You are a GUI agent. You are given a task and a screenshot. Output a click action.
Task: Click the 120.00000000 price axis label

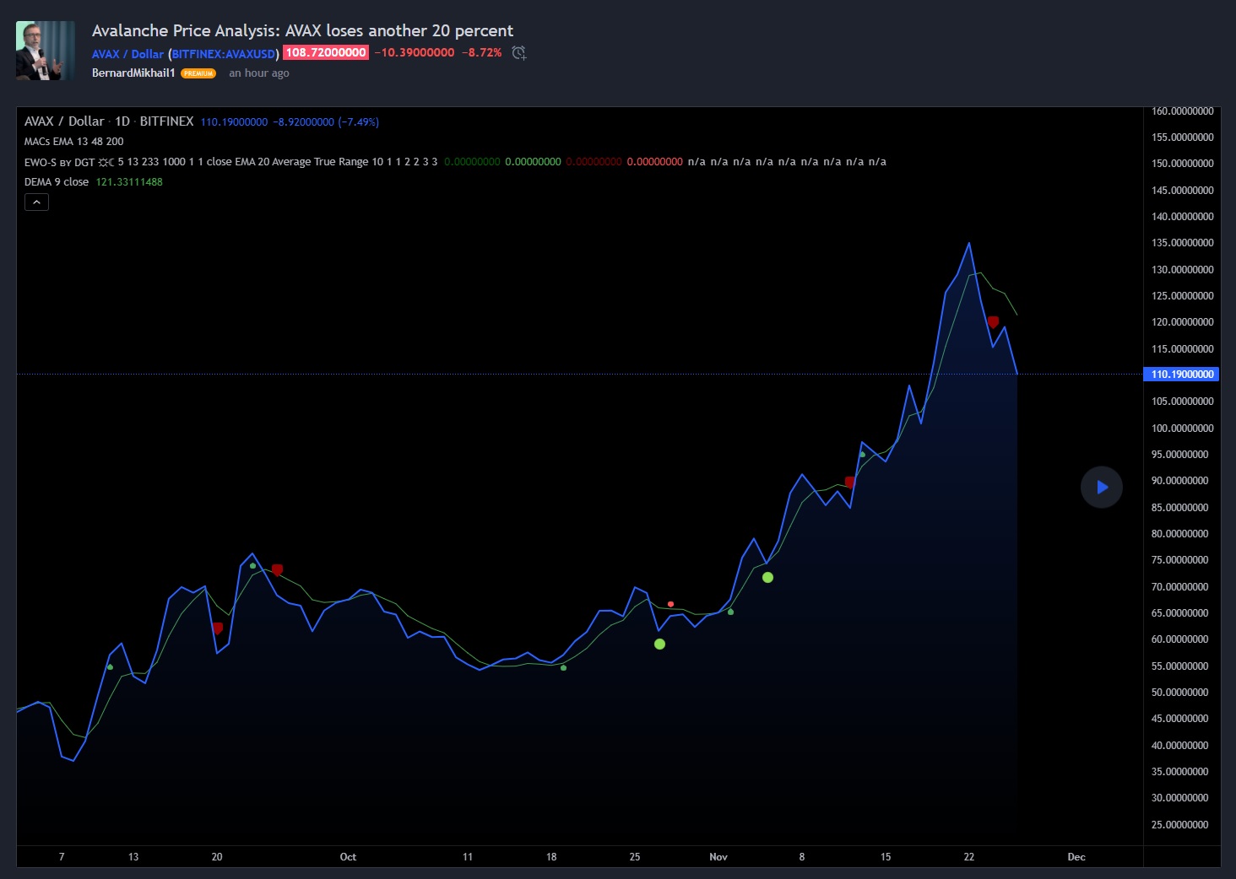(1182, 322)
